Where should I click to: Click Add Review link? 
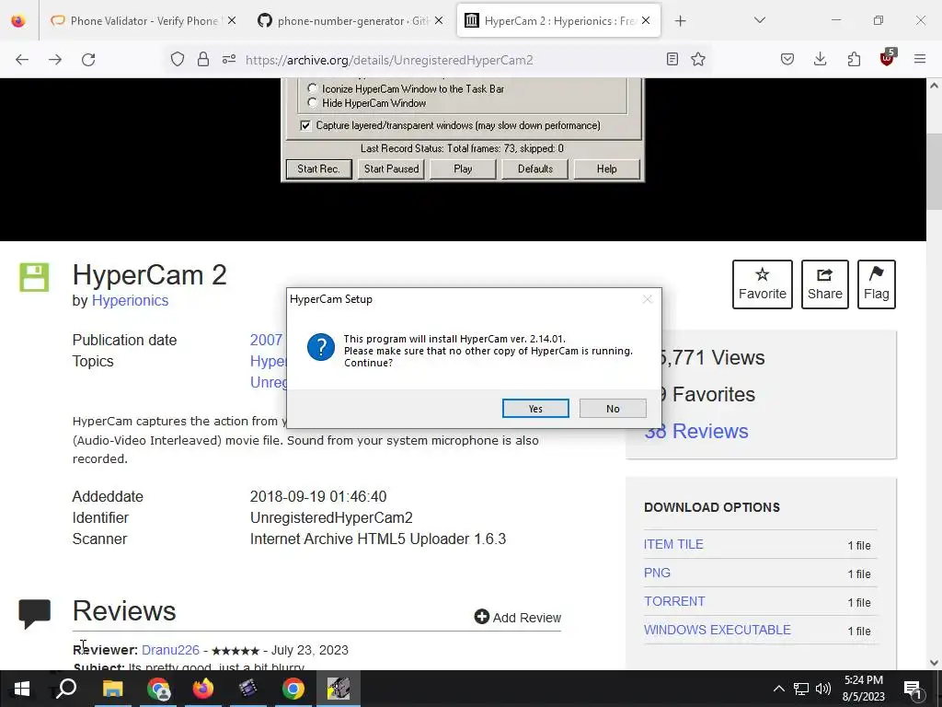pyautogui.click(x=517, y=618)
